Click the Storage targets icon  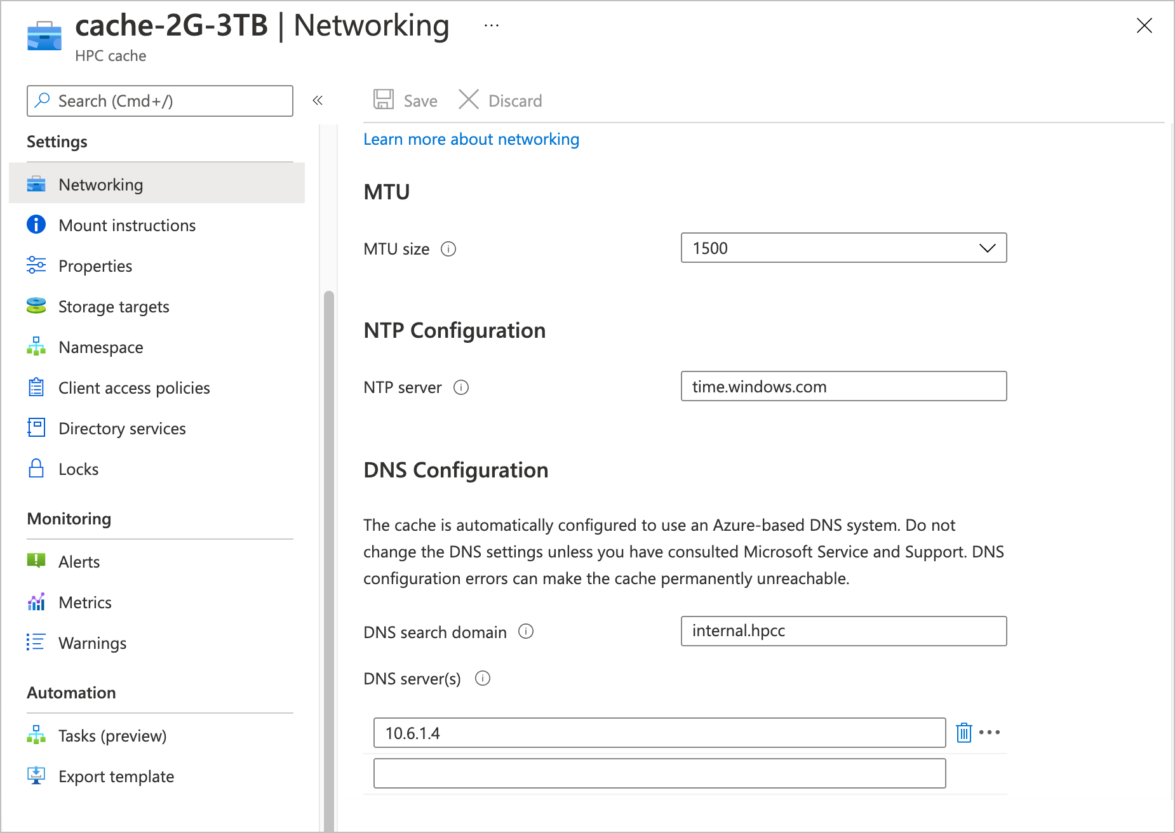pyautogui.click(x=36, y=306)
